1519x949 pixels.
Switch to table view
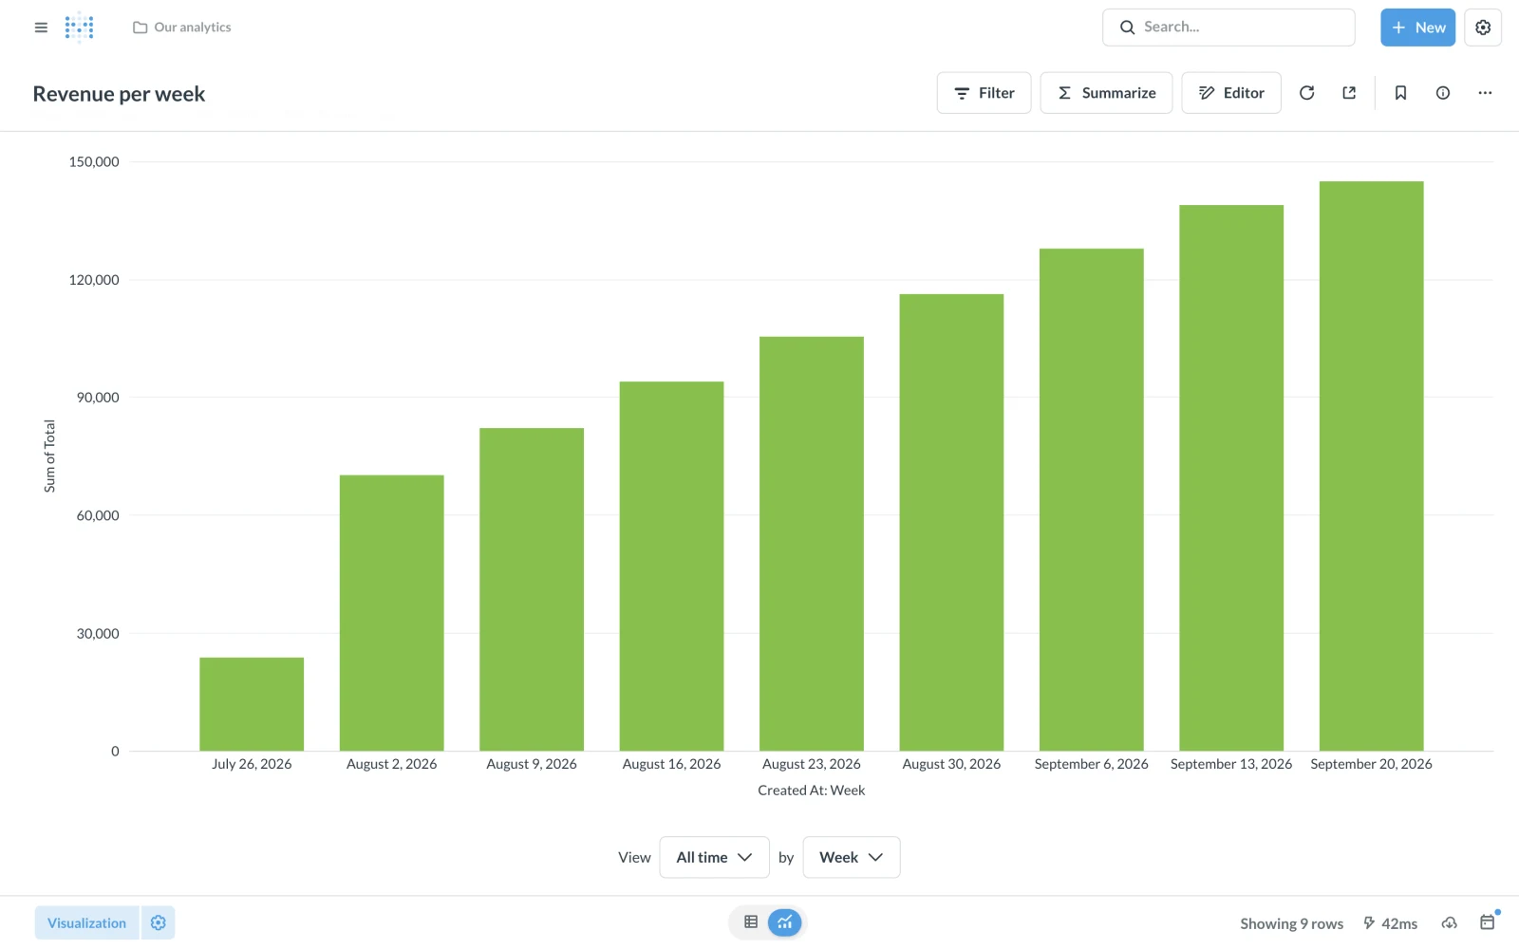[751, 921]
